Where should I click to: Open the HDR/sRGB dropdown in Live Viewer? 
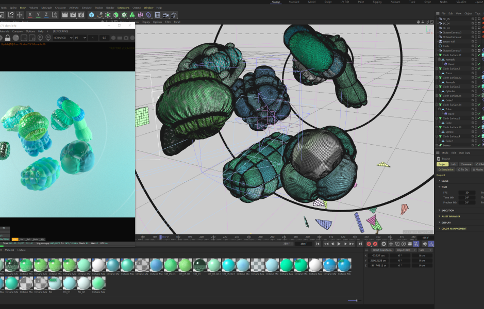click(x=63, y=38)
